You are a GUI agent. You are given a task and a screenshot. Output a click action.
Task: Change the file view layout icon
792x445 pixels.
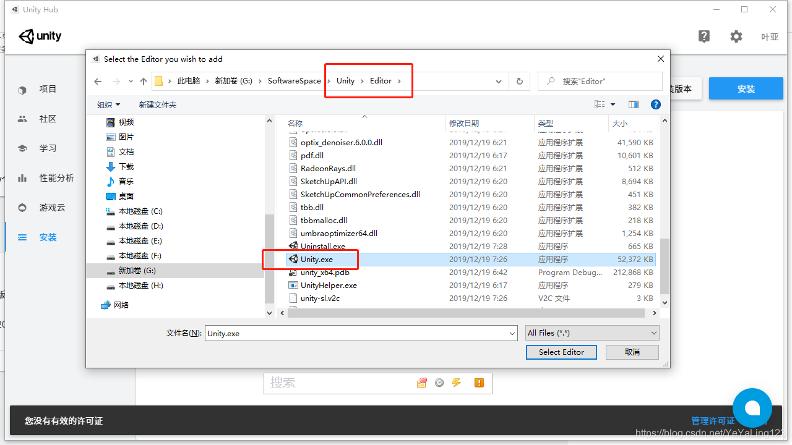(599, 105)
